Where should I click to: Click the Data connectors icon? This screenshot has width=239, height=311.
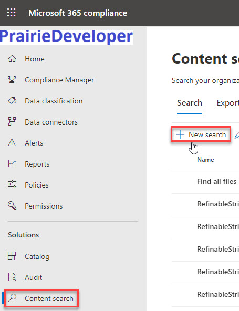(12, 121)
